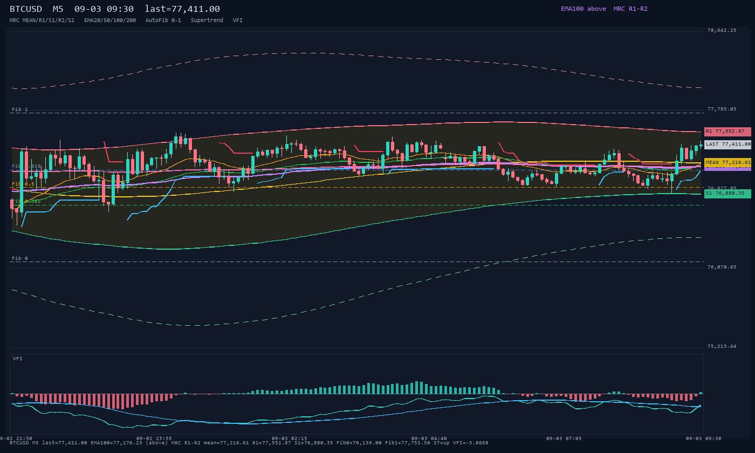Click 'MRC MEAN/R1/S1/R2/S2' legend entry
The image size is (755, 453).
pos(42,20)
